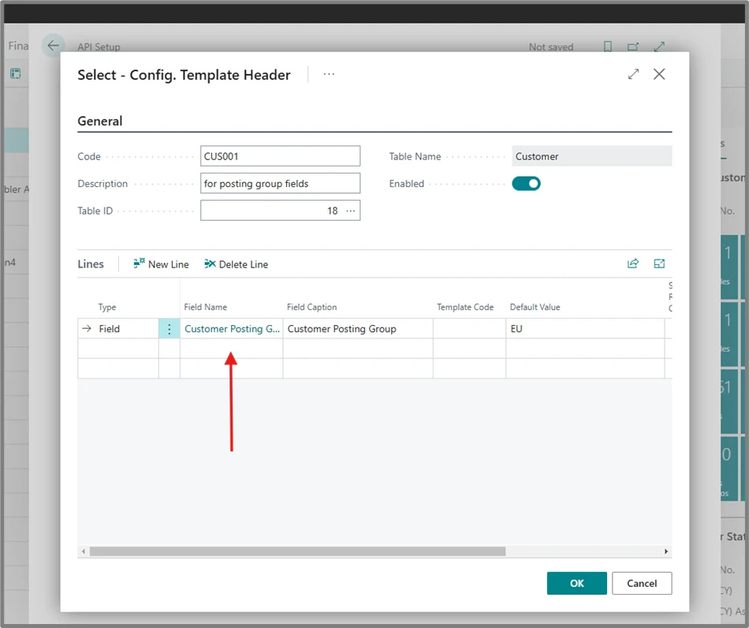Click the Code field CUS001

pyautogui.click(x=280, y=156)
